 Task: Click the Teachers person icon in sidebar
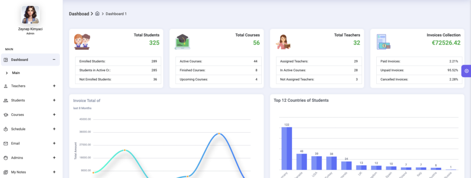(6, 86)
